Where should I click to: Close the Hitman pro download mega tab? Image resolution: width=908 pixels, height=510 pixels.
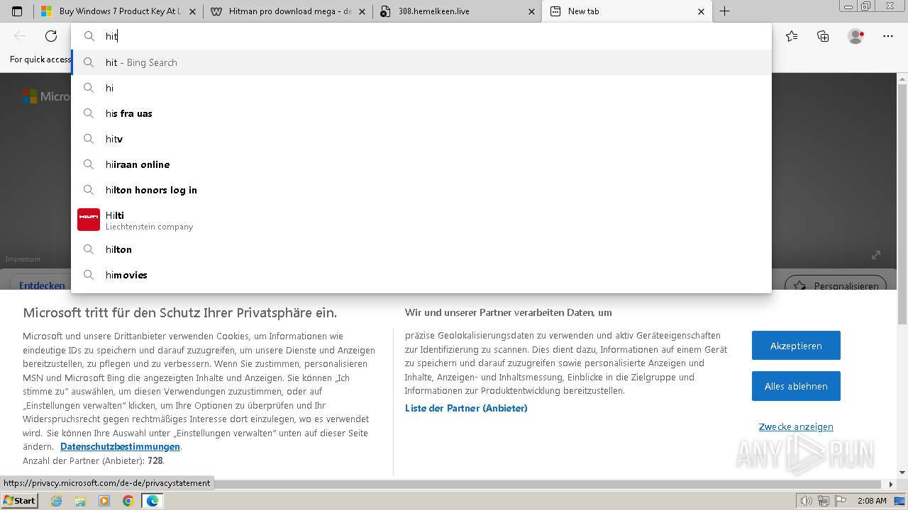pos(362,11)
